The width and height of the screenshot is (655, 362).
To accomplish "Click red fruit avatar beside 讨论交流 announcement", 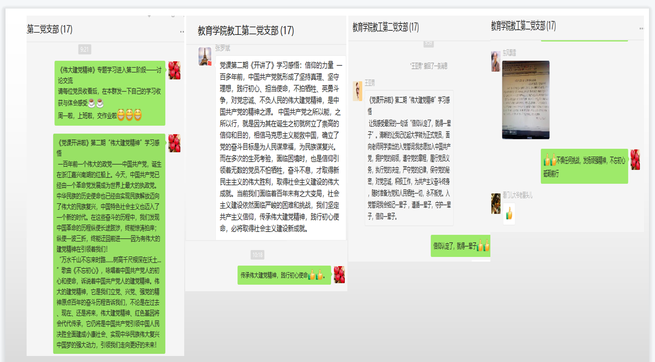I will (174, 70).
